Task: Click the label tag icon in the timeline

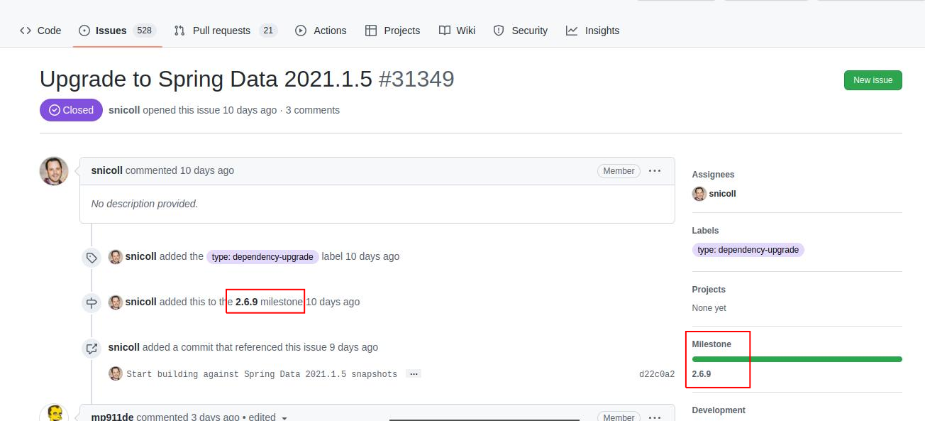Action: pos(92,257)
